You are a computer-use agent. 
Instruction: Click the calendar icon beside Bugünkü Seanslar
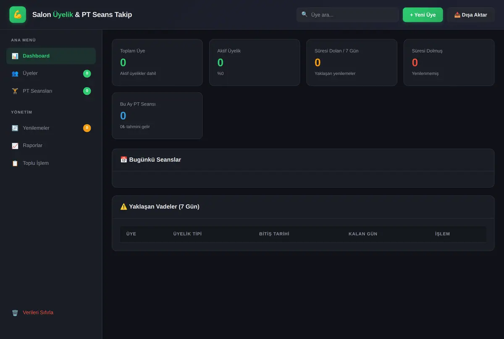124,160
